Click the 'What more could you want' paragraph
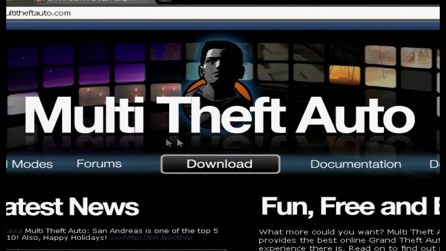Image resolution: width=446 pixels, height=251 pixels. pyautogui.click(x=349, y=240)
